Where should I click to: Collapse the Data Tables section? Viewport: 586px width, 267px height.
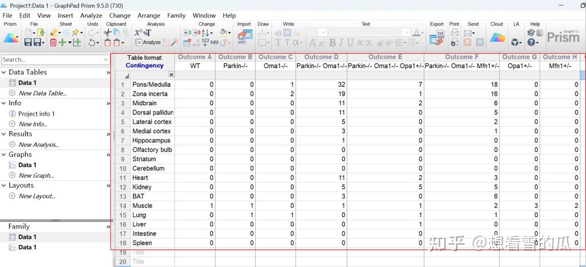(x=4, y=72)
